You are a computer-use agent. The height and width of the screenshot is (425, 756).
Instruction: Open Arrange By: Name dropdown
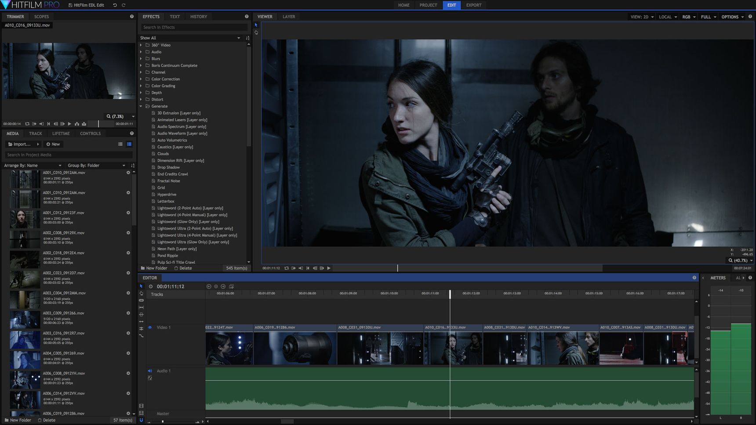coord(33,166)
